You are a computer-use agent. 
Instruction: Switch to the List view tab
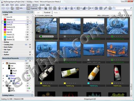[x=38, y=13]
